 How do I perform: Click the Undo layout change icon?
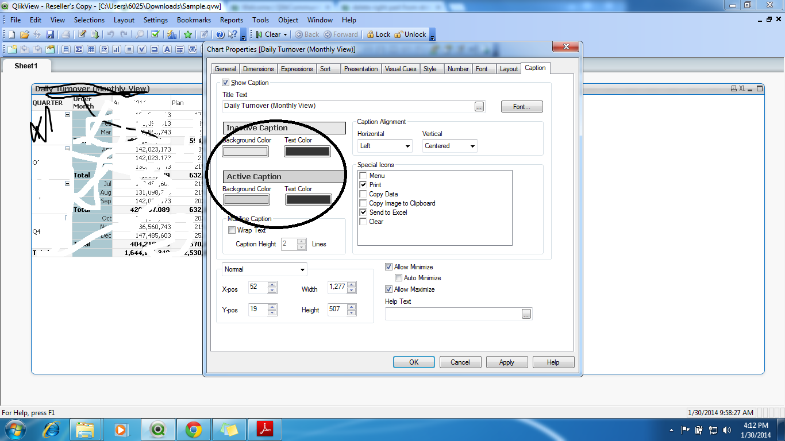(111, 34)
